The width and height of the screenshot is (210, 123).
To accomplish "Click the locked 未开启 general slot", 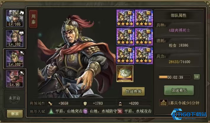I will pos(14,99).
